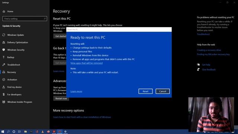Click the Find my device icon
The image size is (238, 134).
4,87
